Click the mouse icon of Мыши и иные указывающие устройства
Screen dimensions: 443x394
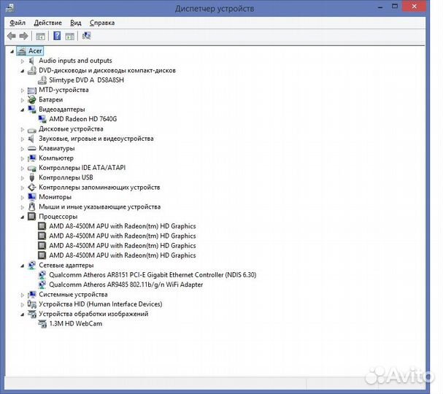(32, 206)
